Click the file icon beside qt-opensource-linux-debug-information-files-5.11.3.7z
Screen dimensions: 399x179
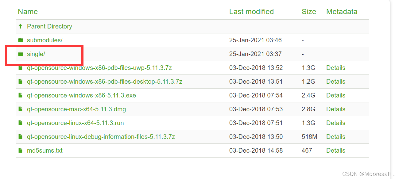point(20,136)
